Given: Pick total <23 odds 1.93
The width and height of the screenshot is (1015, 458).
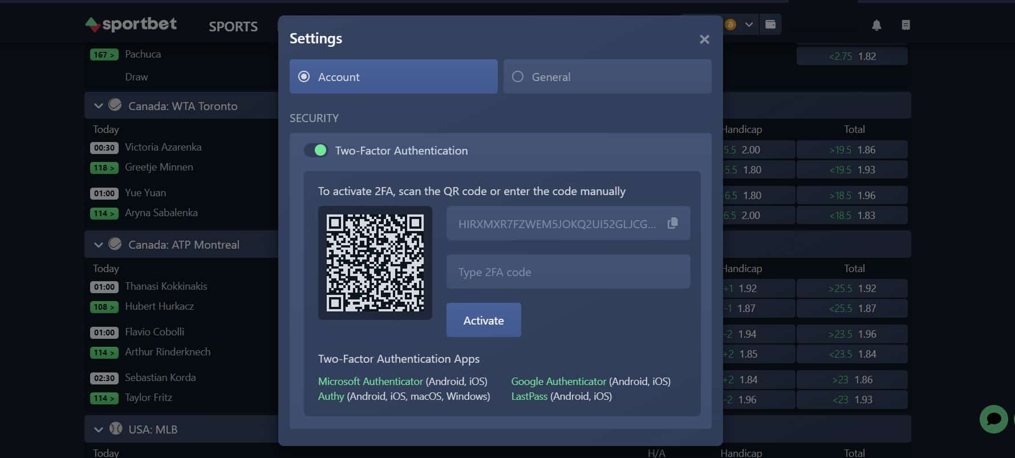Looking at the screenshot, I should [x=852, y=399].
